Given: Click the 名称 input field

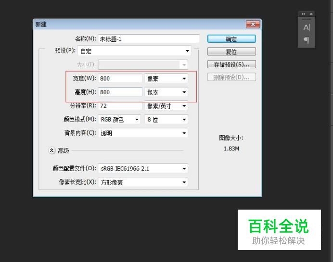Looking at the screenshot, I should [x=149, y=39].
